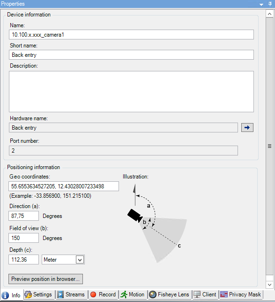Select the Info tab
This screenshot has width=275, height=302.
(x=12, y=295)
